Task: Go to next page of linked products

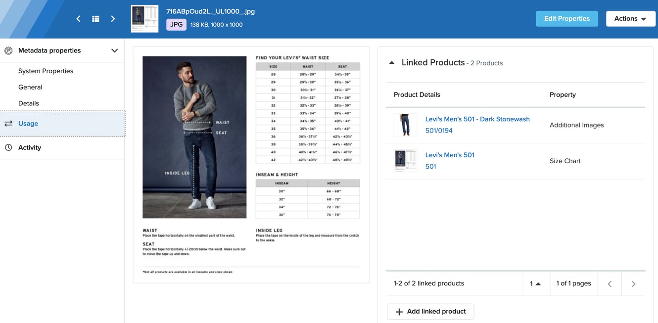Action: click(x=633, y=284)
